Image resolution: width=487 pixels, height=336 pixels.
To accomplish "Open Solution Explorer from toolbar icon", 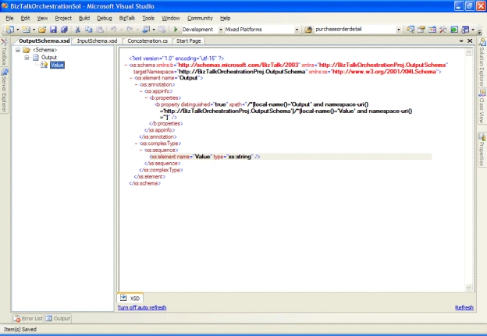I will [411, 30].
